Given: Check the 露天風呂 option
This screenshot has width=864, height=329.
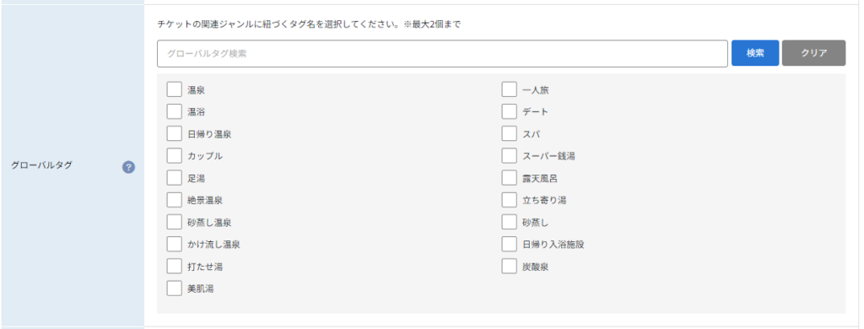Looking at the screenshot, I should coord(509,177).
